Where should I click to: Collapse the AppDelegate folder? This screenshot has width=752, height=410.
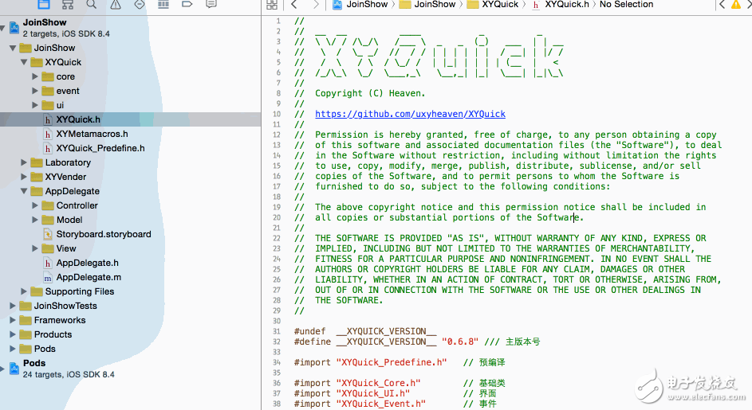(24, 191)
